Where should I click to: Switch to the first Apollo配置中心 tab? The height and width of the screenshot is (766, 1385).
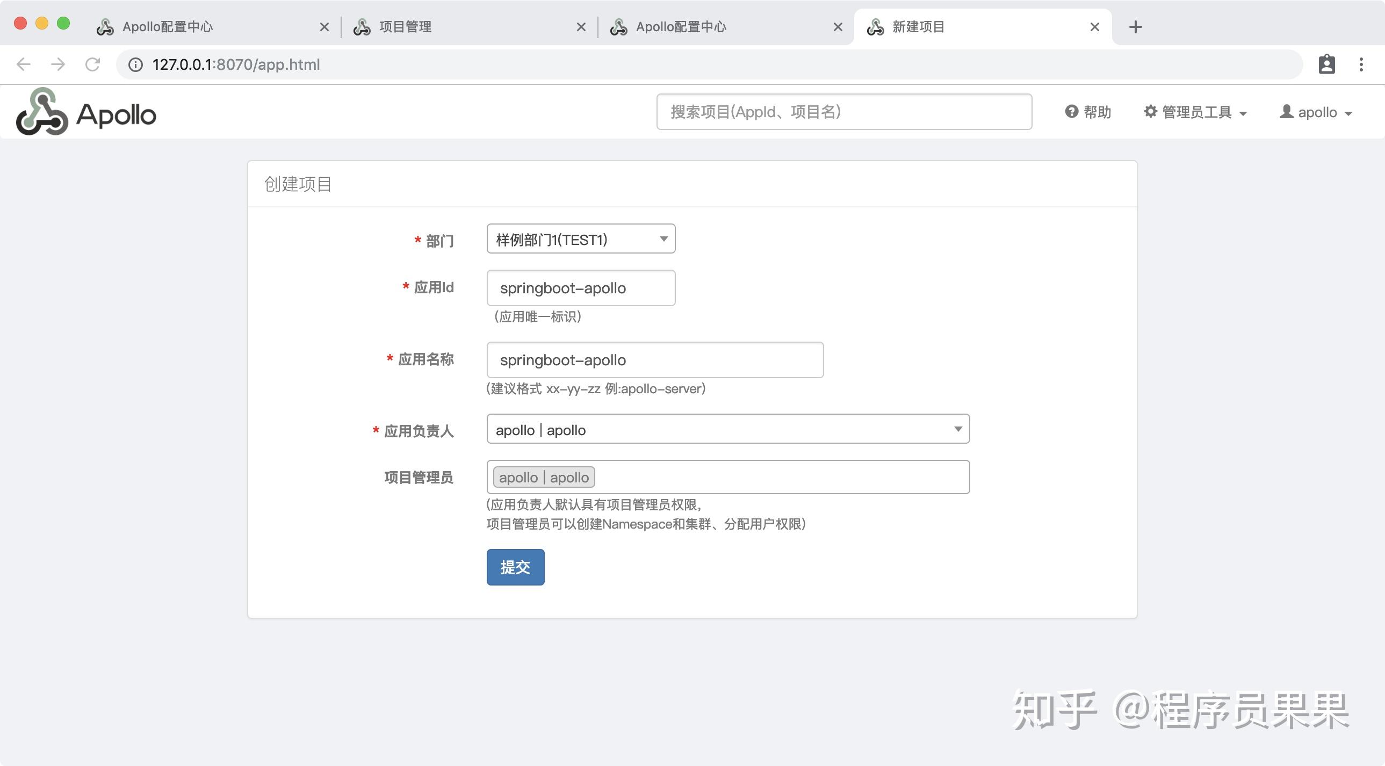(x=212, y=27)
